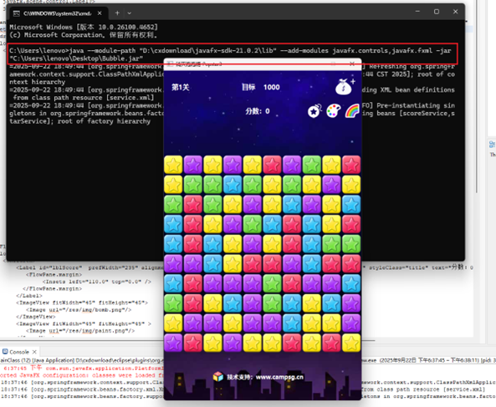Click the cmd terminal tab icon
This screenshot has width=496, height=407.
[17, 13]
